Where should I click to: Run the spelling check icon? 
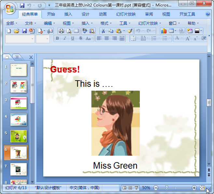click(x=85, y=31)
